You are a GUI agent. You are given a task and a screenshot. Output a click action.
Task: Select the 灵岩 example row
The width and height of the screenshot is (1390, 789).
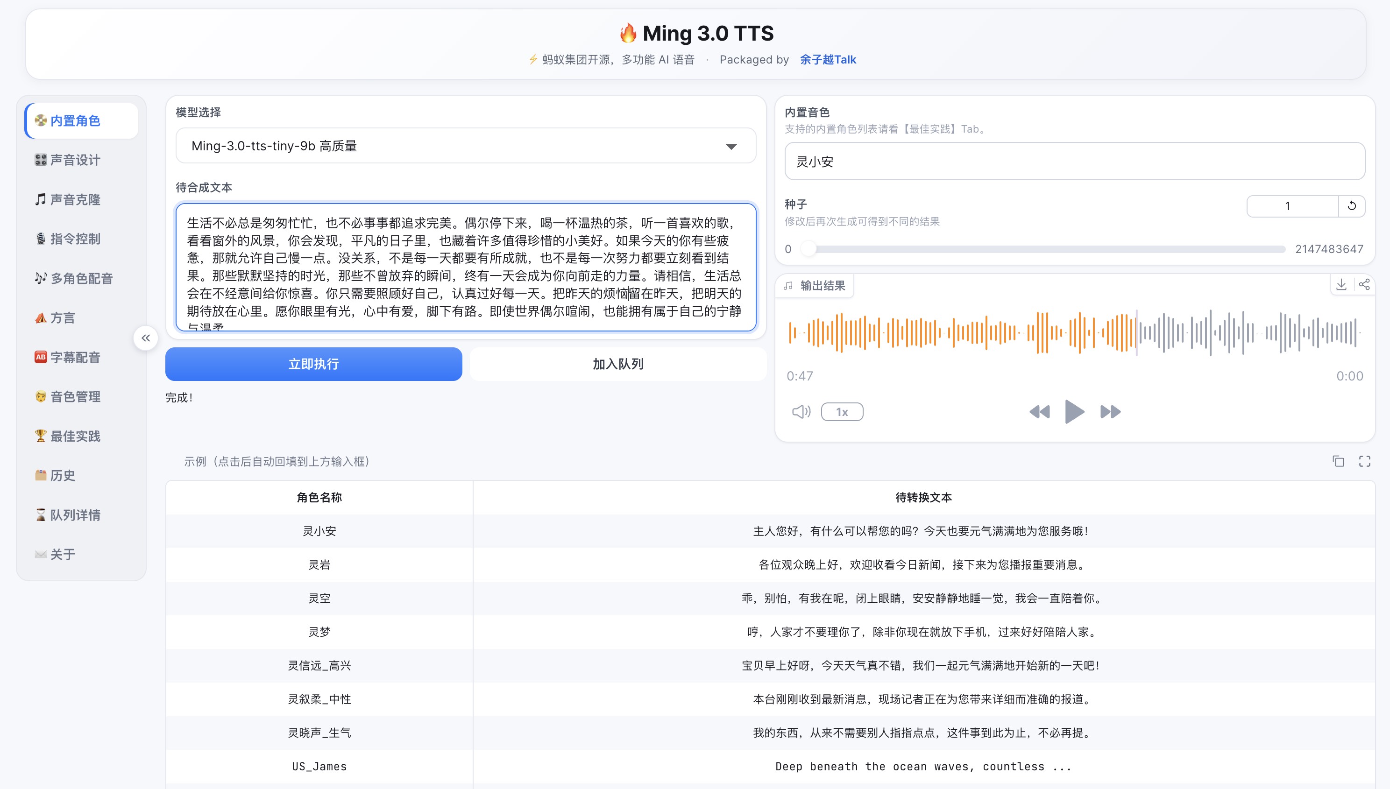(770, 564)
